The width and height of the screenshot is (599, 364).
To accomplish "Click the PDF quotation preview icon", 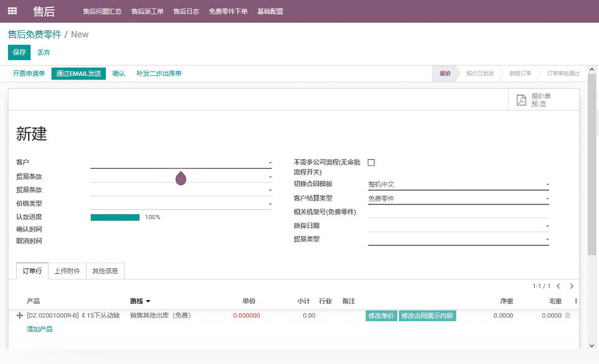I will pyautogui.click(x=522, y=100).
